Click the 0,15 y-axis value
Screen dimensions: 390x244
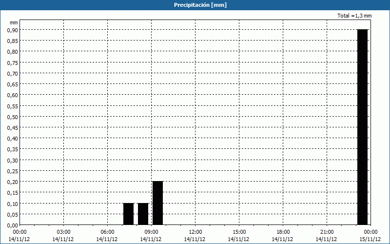click(13, 193)
